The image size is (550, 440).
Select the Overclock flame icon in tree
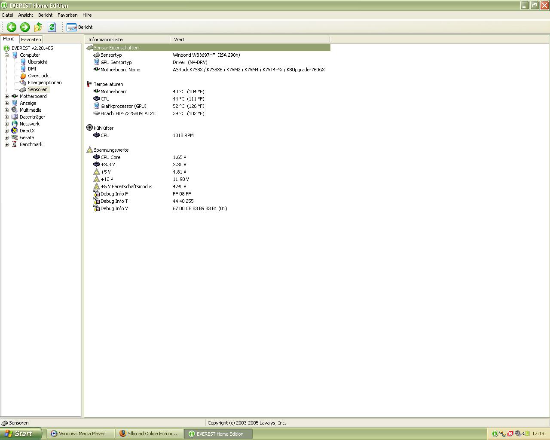(x=23, y=76)
